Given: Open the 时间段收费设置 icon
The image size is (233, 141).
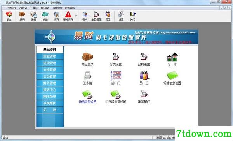Looking at the screenshot, I should click(116, 94).
